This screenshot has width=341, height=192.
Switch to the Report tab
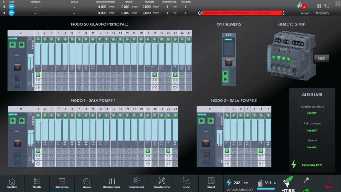tap(211, 183)
